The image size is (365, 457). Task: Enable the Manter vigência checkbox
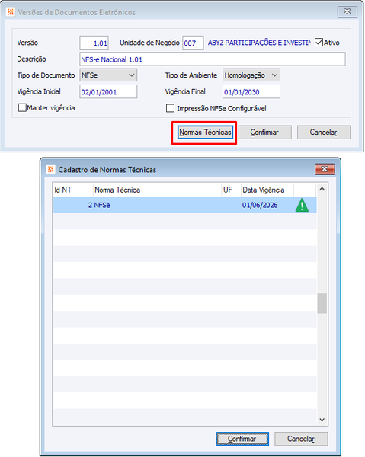(22, 108)
